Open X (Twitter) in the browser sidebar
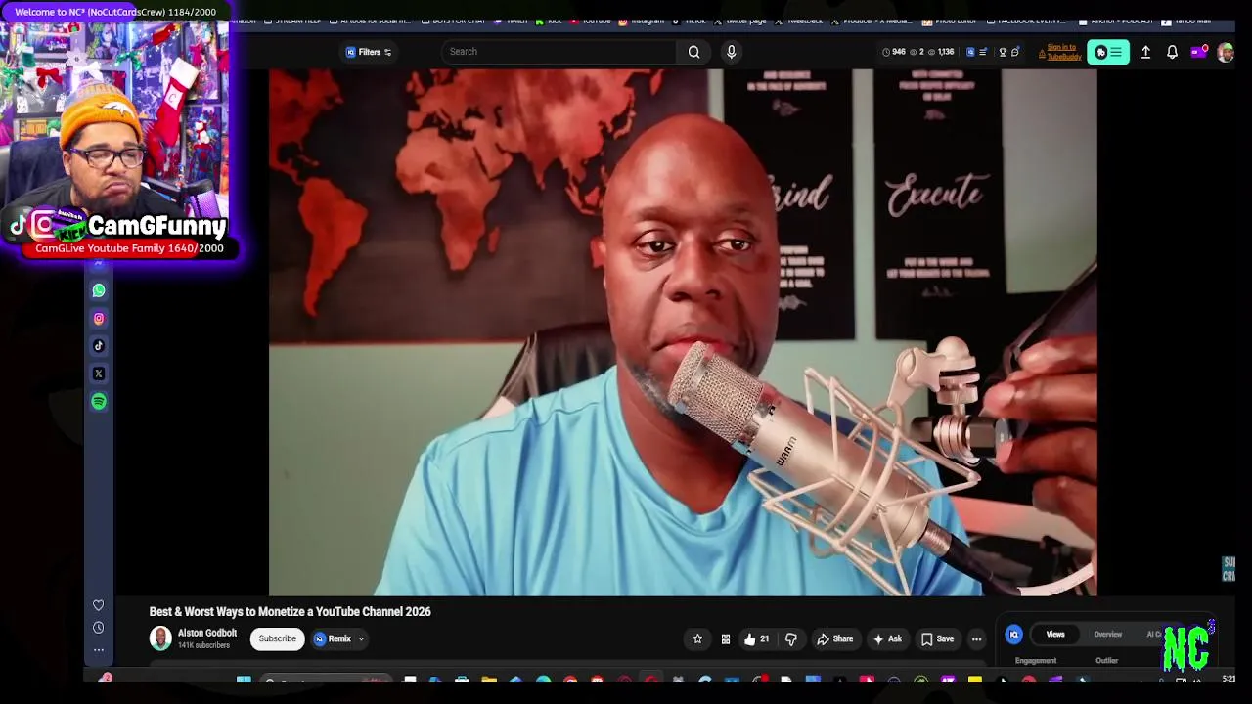Screen dimensions: 1252x704 [x=99, y=374]
